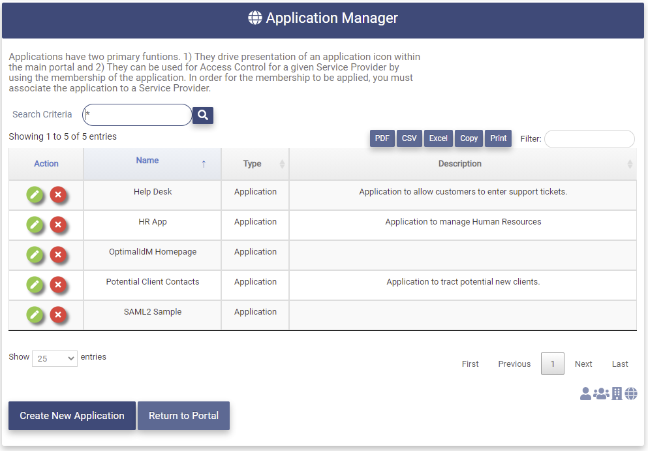This screenshot has height=451, width=648.
Task: Click Showing 1 to 5 entries text
Action: (63, 136)
